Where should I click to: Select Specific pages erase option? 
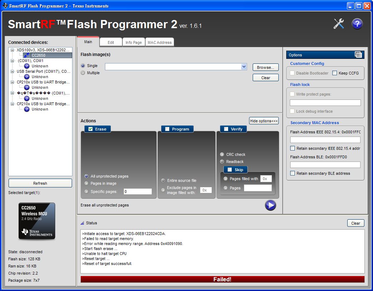tap(86, 192)
